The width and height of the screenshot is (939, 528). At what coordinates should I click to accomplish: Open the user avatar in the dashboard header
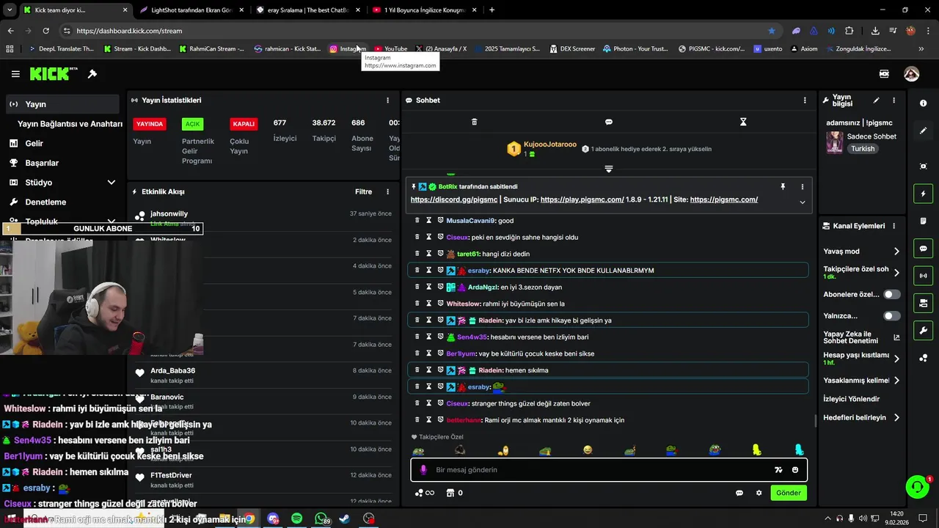[911, 74]
